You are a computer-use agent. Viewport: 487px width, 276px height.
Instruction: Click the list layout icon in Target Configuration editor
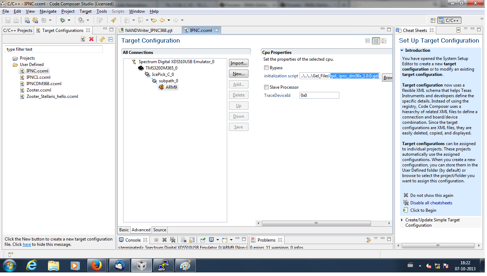[384, 41]
